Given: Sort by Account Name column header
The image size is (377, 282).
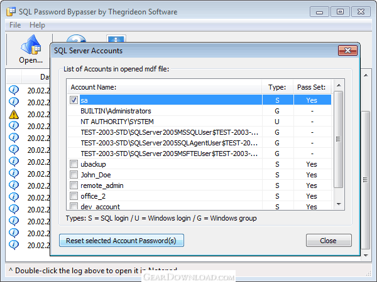Looking at the screenshot, I should click(x=164, y=87).
